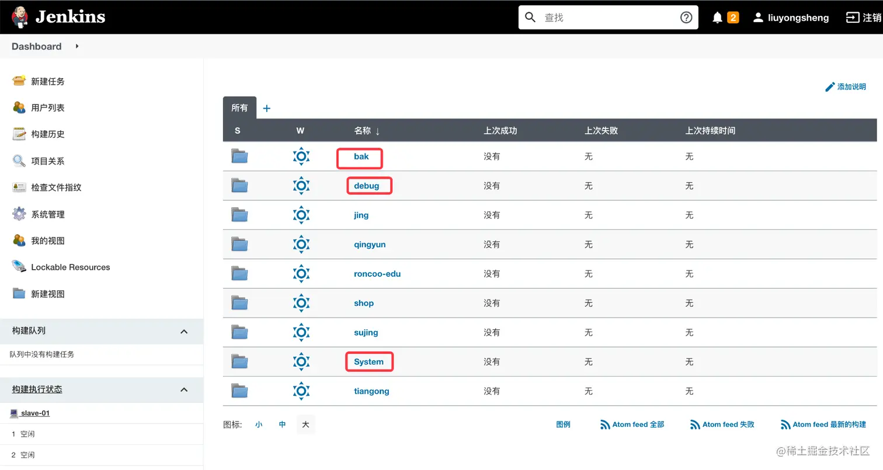The height and width of the screenshot is (470, 883).
Task: Sort by 上次失败 column header
Action: pos(601,131)
